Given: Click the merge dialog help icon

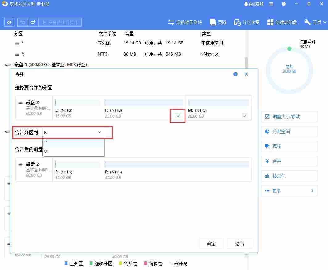Looking at the screenshot, I should (235, 74).
